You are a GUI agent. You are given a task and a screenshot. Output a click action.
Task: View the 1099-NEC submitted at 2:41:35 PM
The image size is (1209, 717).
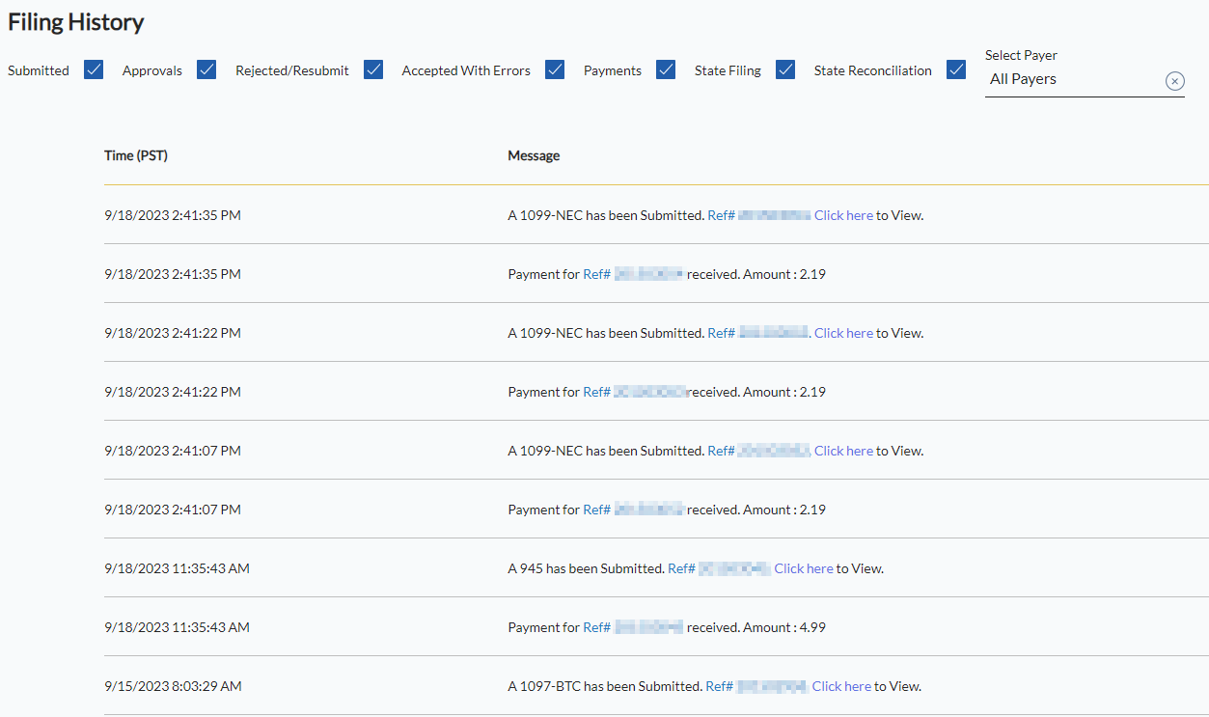tap(843, 214)
